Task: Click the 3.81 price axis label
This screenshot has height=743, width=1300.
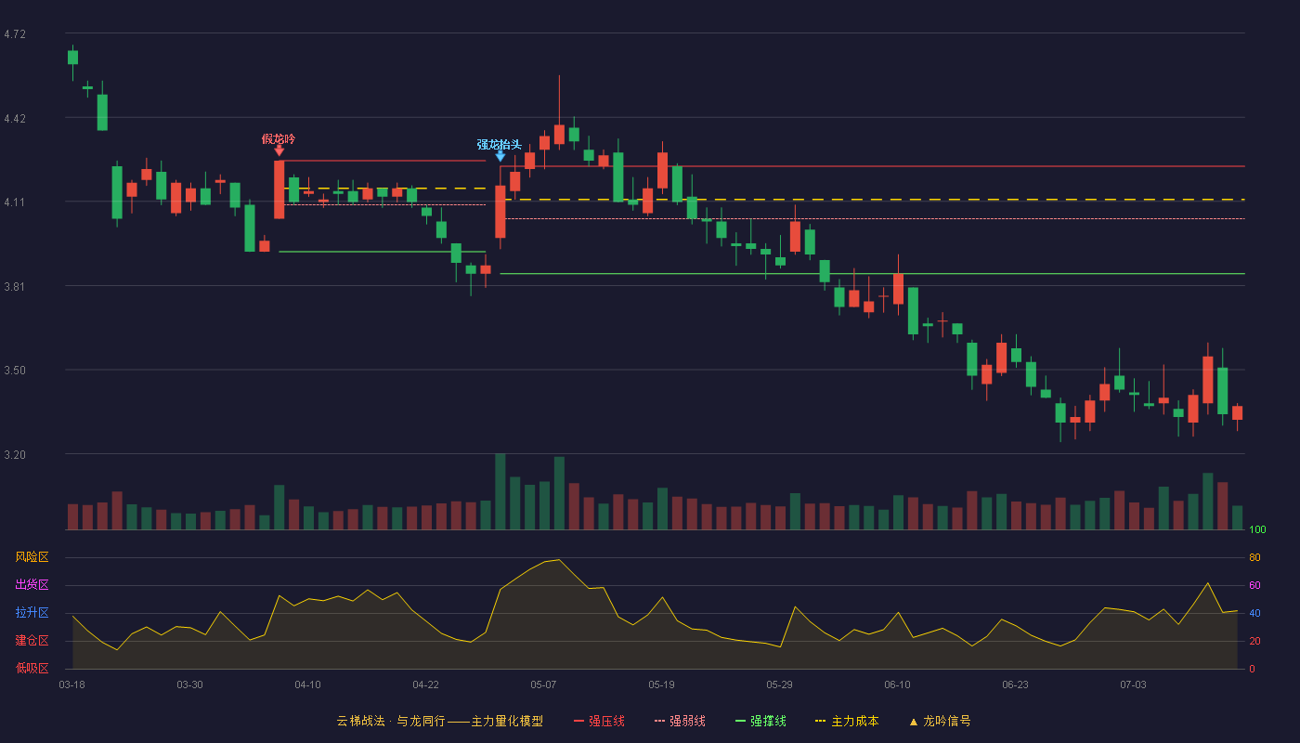Action: [x=15, y=287]
